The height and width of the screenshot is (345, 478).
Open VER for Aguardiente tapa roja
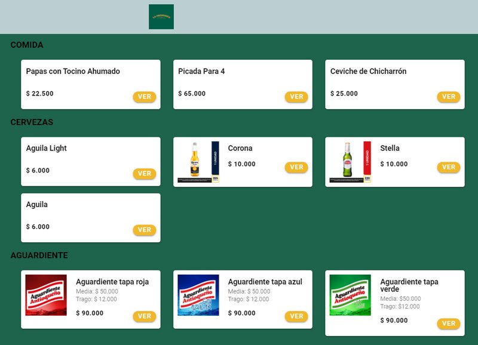coord(145,316)
